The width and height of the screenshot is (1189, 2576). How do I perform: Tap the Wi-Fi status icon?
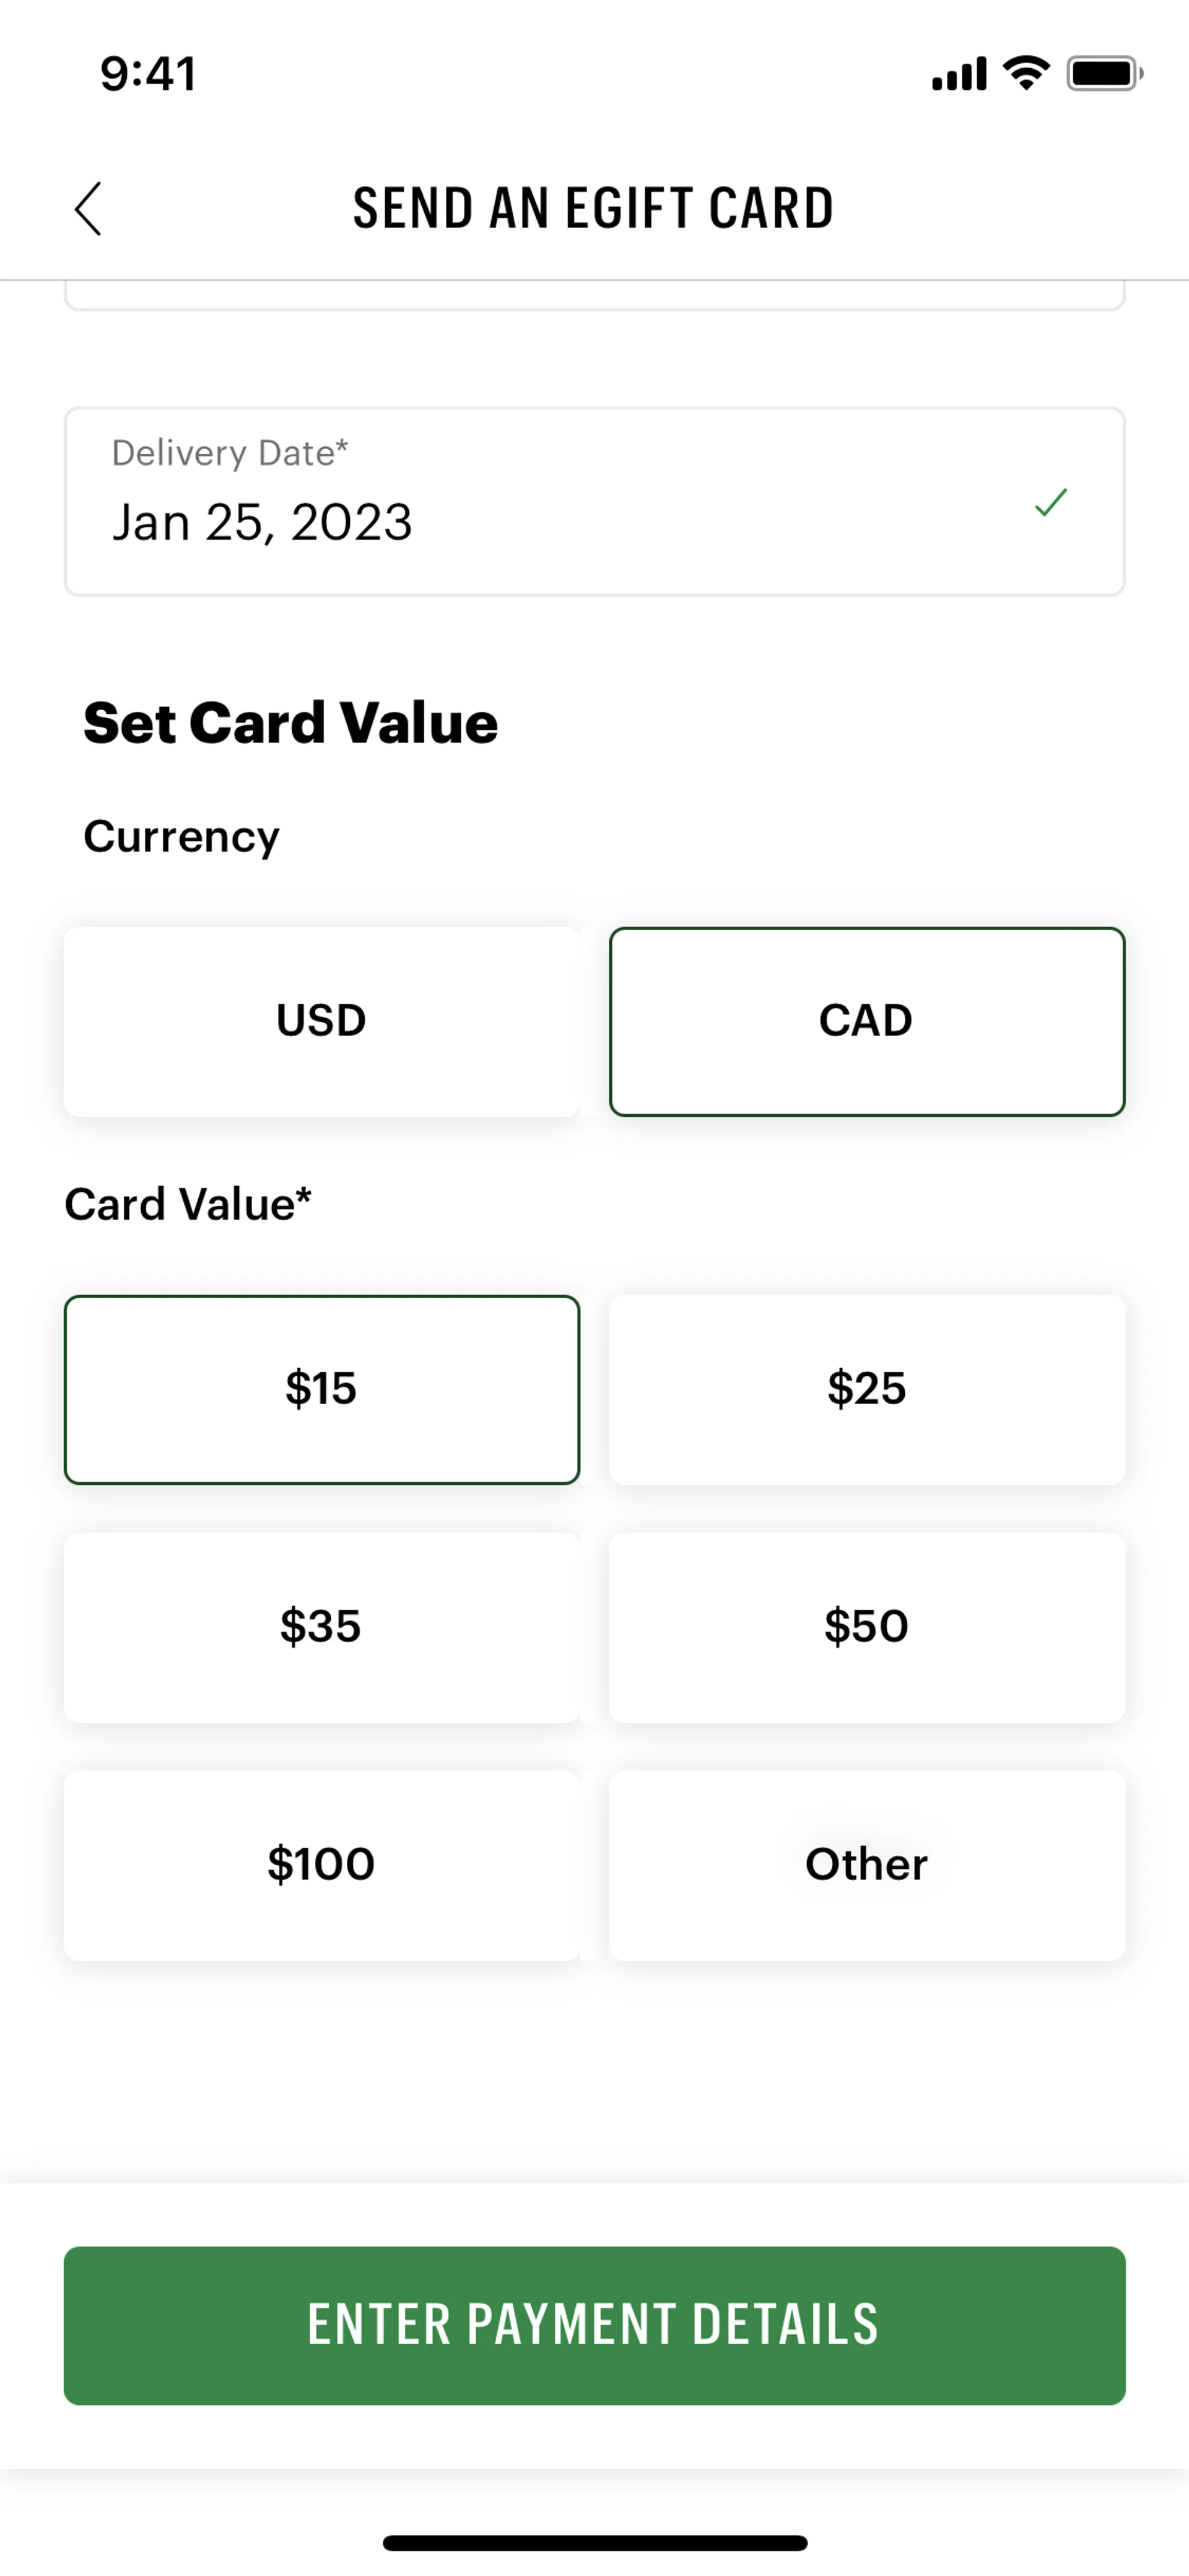click(x=1026, y=73)
